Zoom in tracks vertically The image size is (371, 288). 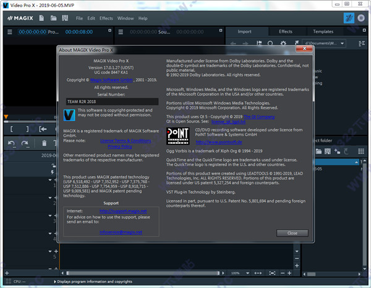pyautogui.click(x=297, y=266)
